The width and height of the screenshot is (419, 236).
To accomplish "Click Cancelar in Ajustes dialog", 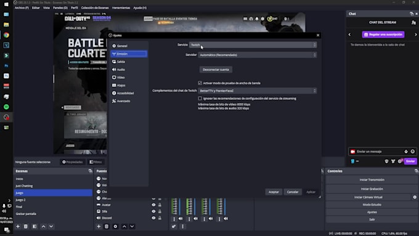I will pos(293,192).
